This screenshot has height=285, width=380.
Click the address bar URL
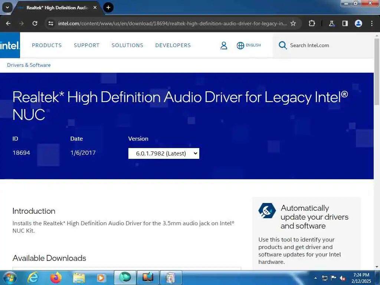[x=172, y=23]
